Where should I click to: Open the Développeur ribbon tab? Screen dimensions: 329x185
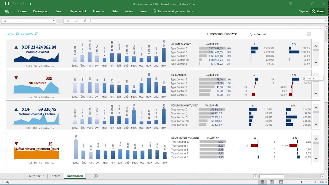41,11
